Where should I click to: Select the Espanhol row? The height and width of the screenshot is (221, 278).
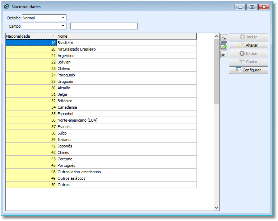[x=101, y=114]
